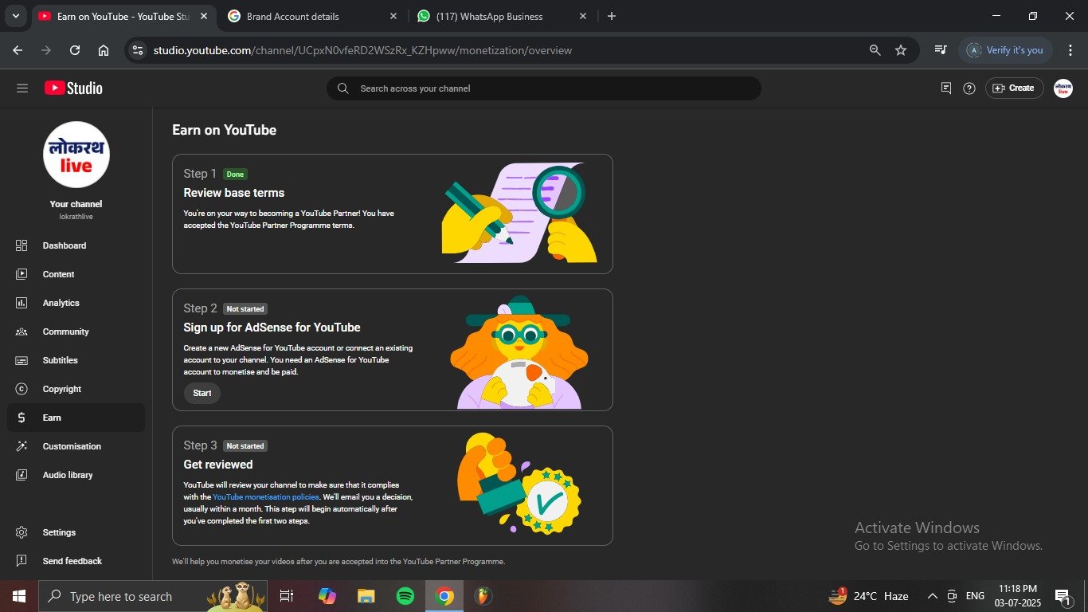Click the Step 1 Done badge
This screenshot has width=1088, height=612.
[235, 174]
